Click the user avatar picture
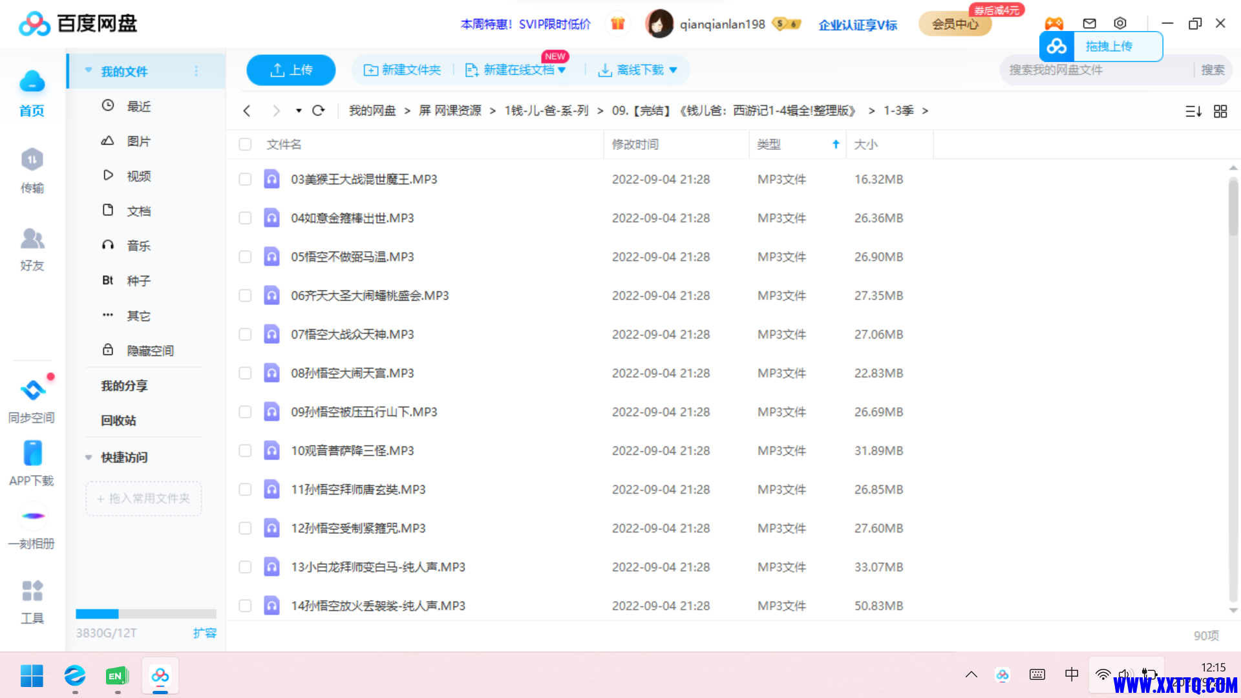 coord(659,24)
